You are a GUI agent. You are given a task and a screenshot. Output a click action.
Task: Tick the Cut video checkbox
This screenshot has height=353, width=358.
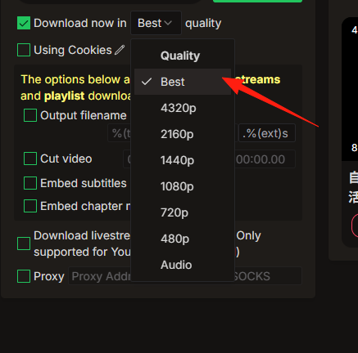pos(30,159)
